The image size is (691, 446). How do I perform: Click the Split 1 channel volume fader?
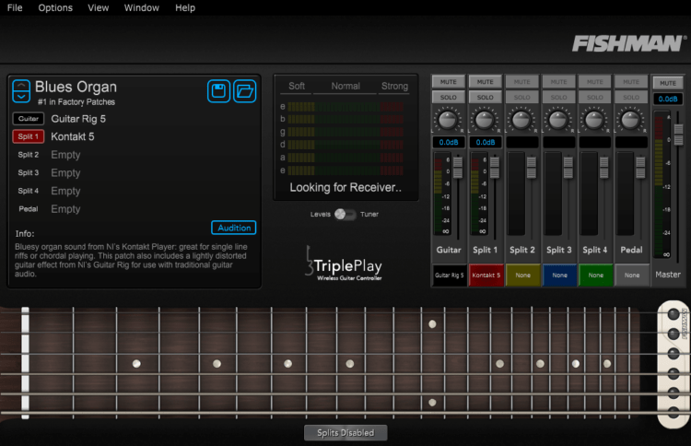[x=495, y=167]
